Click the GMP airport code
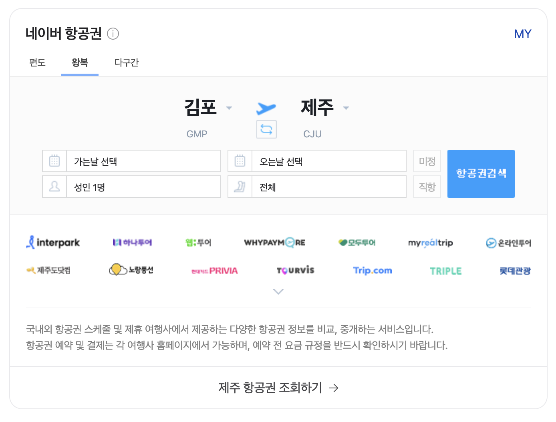 point(197,134)
